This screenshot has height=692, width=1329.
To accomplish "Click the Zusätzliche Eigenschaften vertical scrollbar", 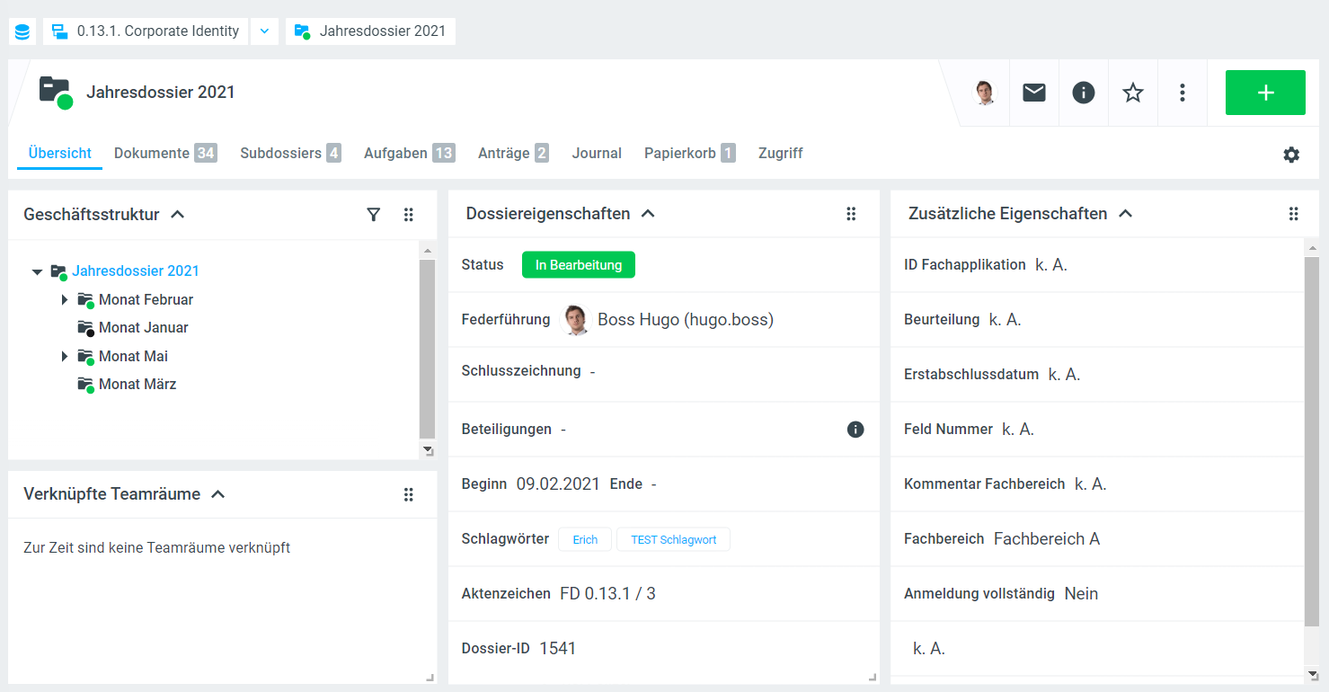I will pyautogui.click(x=1312, y=440).
